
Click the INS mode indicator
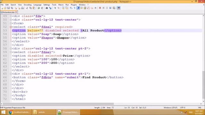[x=200, y=108]
